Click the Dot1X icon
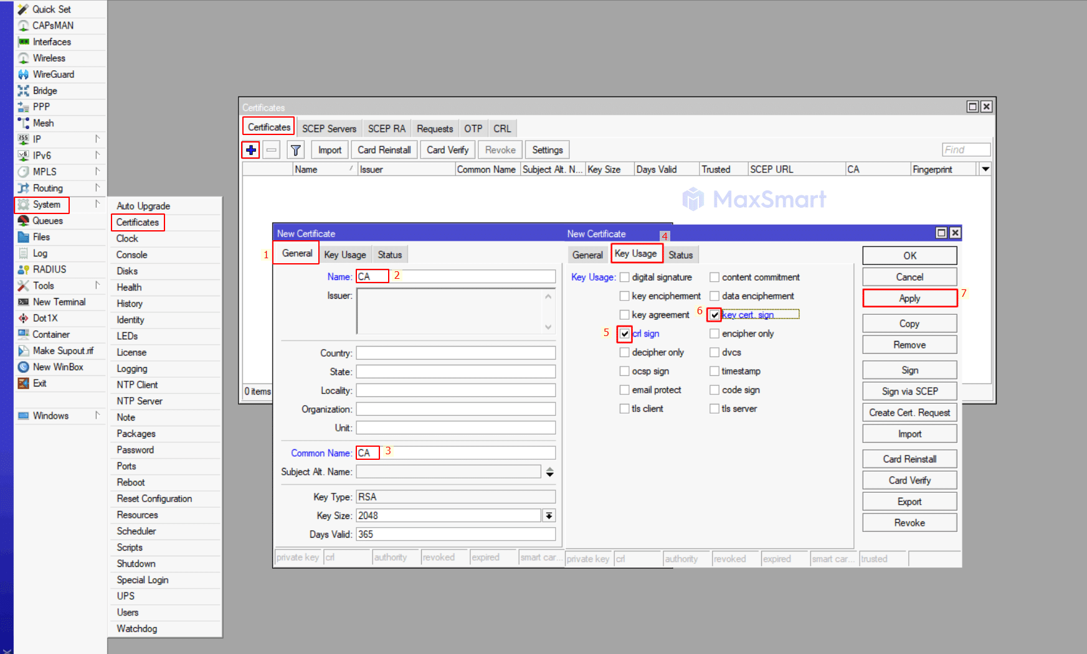This screenshot has width=1087, height=654. click(x=23, y=318)
